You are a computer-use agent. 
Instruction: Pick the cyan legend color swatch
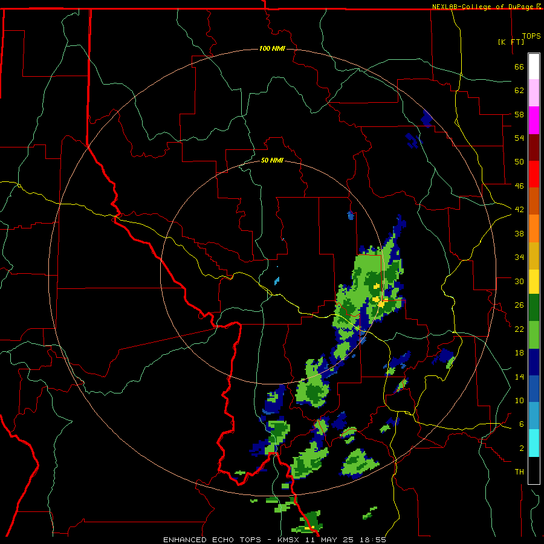click(x=534, y=443)
